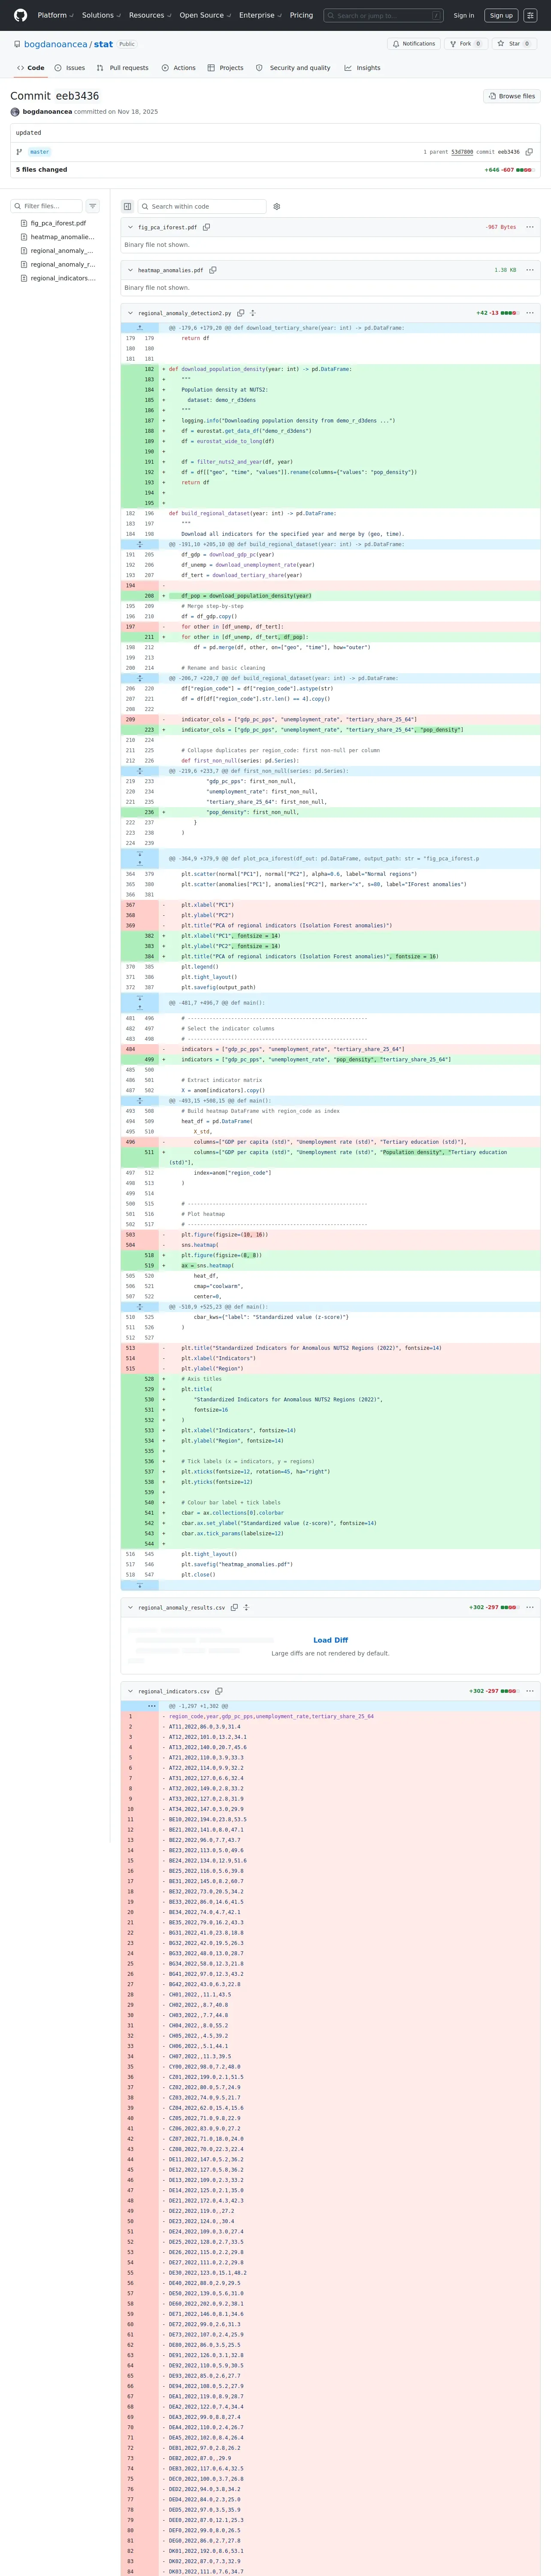Click the Browse files button
The width and height of the screenshot is (551, 2576).
click(x=512, y=96)
